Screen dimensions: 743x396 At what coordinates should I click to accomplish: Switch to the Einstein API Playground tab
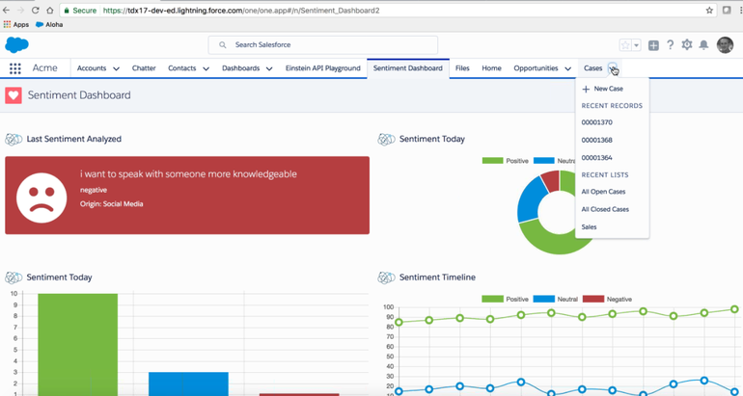click(x=322, y=68)
